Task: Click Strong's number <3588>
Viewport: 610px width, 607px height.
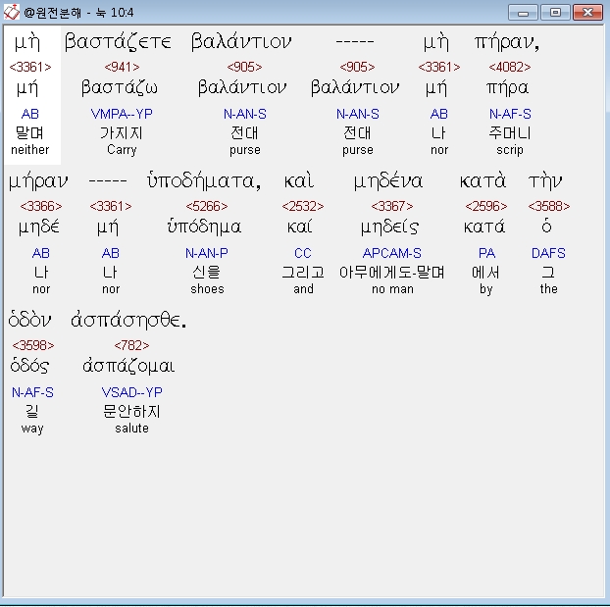Action: click(548, 206)
